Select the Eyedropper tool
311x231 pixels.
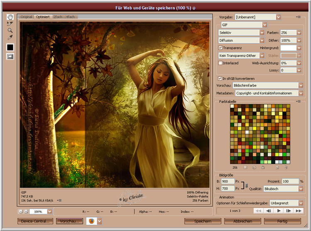pyautogui.click(x=10, y=37)
